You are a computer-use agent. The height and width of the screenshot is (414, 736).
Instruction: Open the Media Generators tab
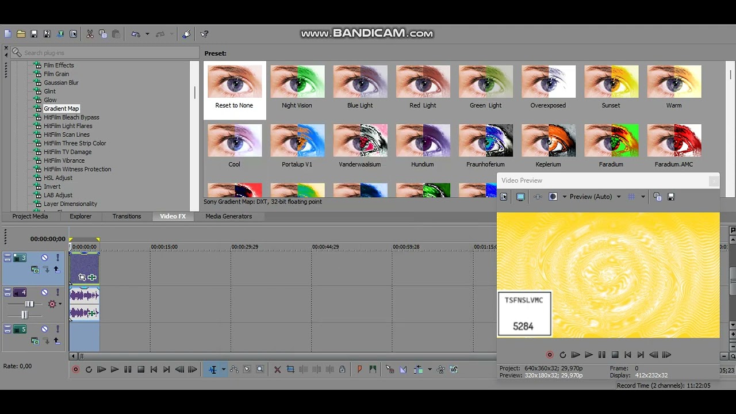pos(229,216)
